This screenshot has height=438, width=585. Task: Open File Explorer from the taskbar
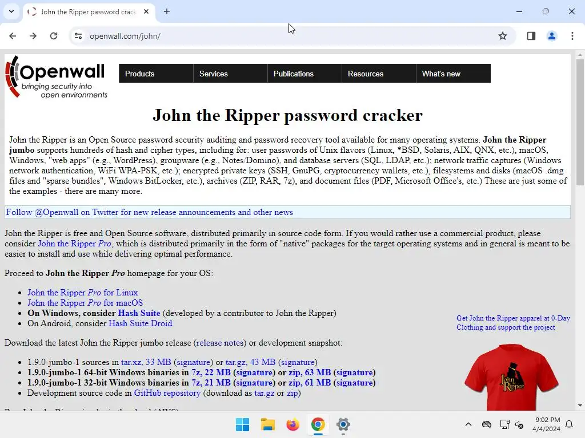coord(267,424)
